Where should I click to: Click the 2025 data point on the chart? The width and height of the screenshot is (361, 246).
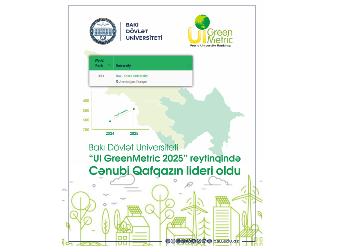tap(134, 109)
